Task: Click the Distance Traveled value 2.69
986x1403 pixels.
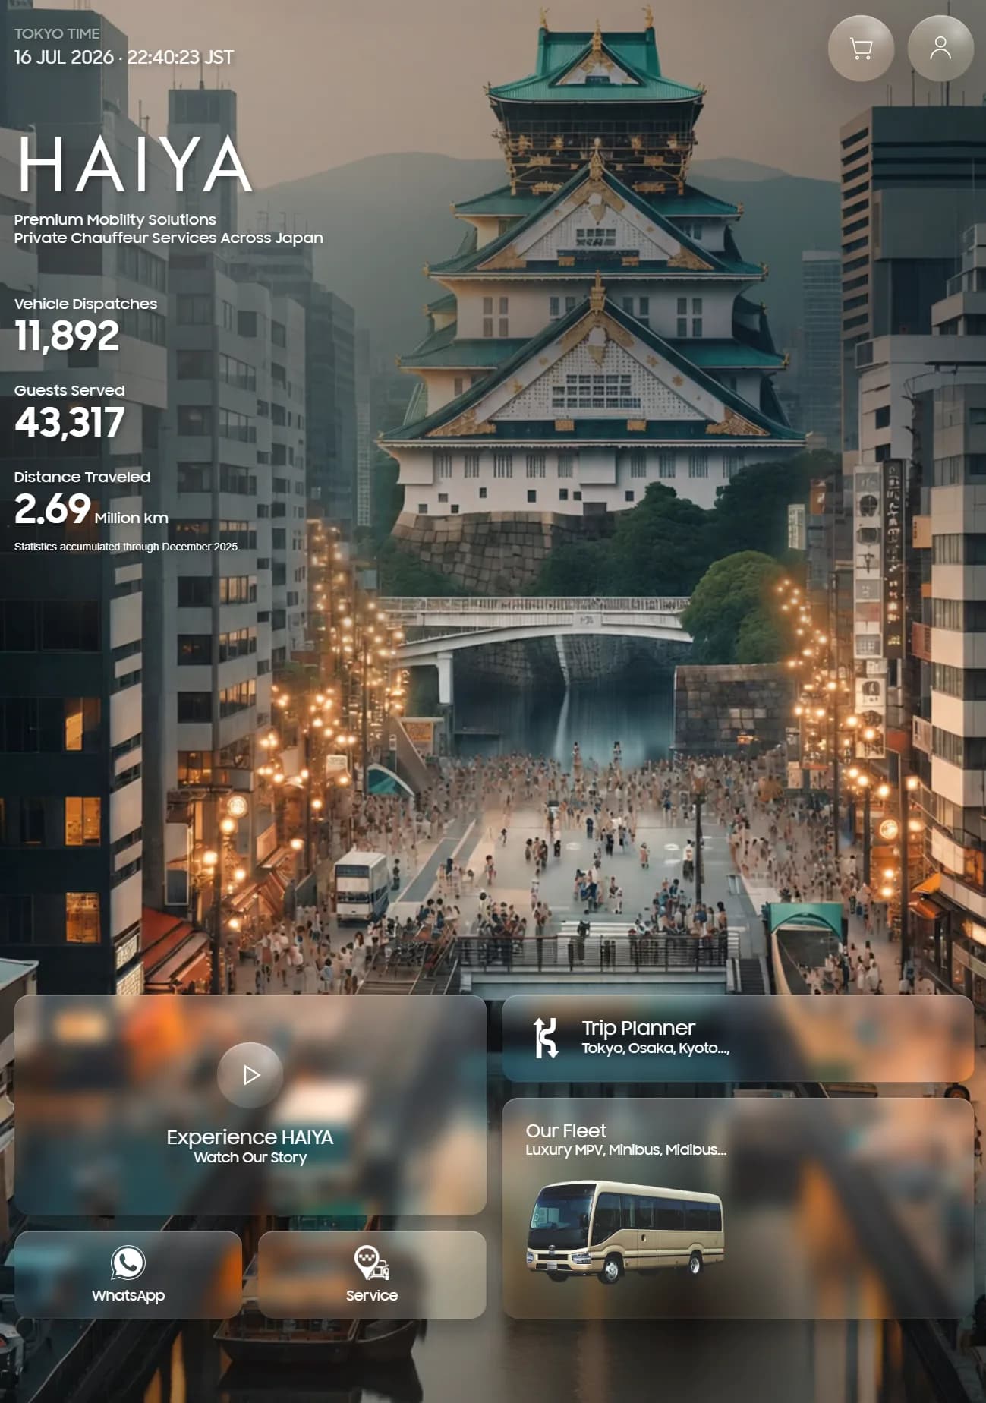Action: coord(52,509)
